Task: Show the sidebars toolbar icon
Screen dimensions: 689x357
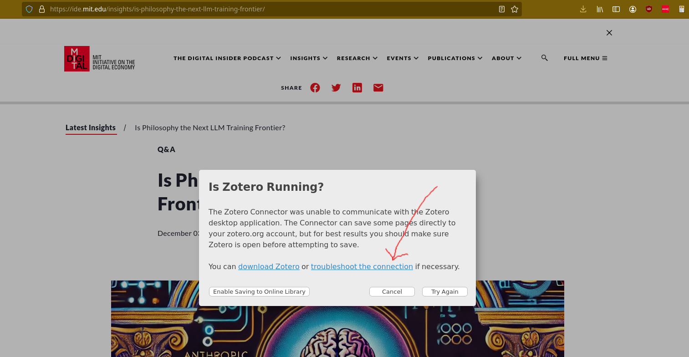Action: tap(616, 9)
